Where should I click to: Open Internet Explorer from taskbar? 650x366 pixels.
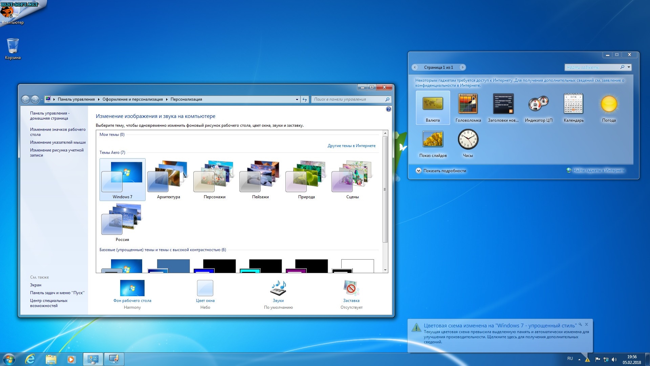30,359
